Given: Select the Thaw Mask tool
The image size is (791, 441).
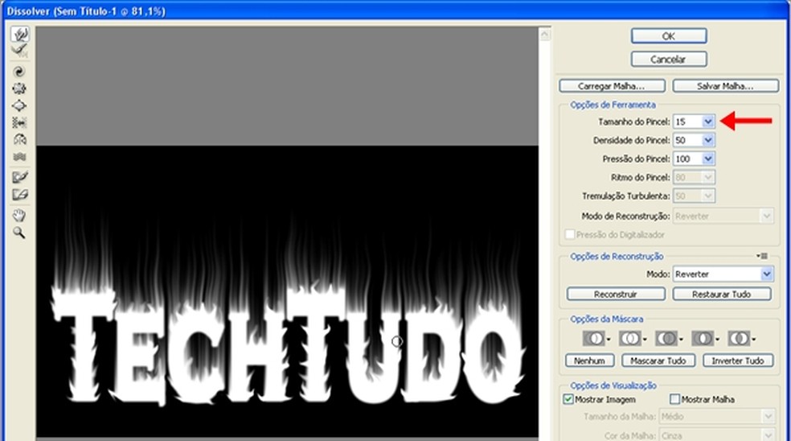Looking at the screenshot, I should pyautogui.click(x=19, y=195).
